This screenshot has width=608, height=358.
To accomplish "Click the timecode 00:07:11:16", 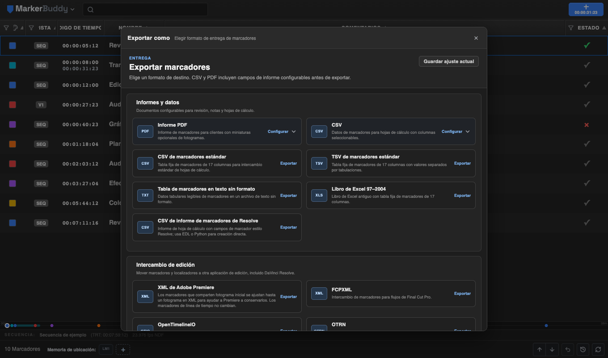I will click(x=80, y=223).
